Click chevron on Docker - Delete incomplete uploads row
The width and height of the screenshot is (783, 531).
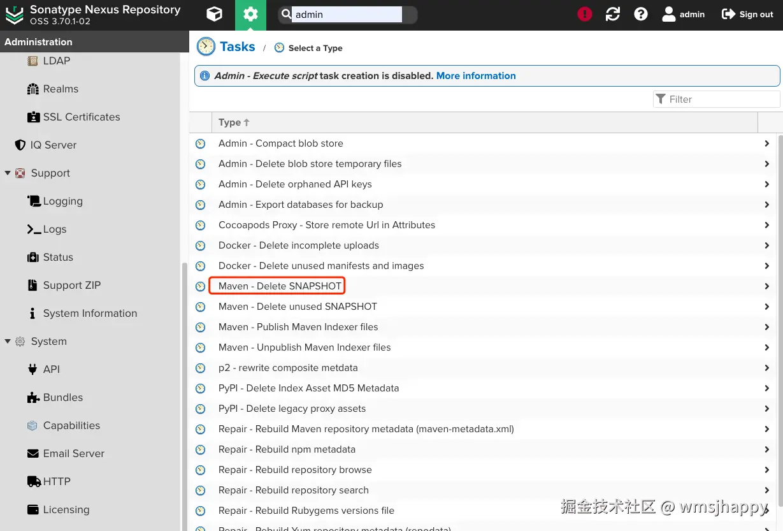(766, 245)
